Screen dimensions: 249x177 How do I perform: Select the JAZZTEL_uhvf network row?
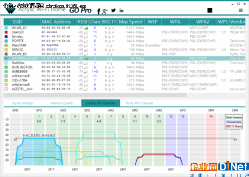pyautogui.click(x=124, y=89)
